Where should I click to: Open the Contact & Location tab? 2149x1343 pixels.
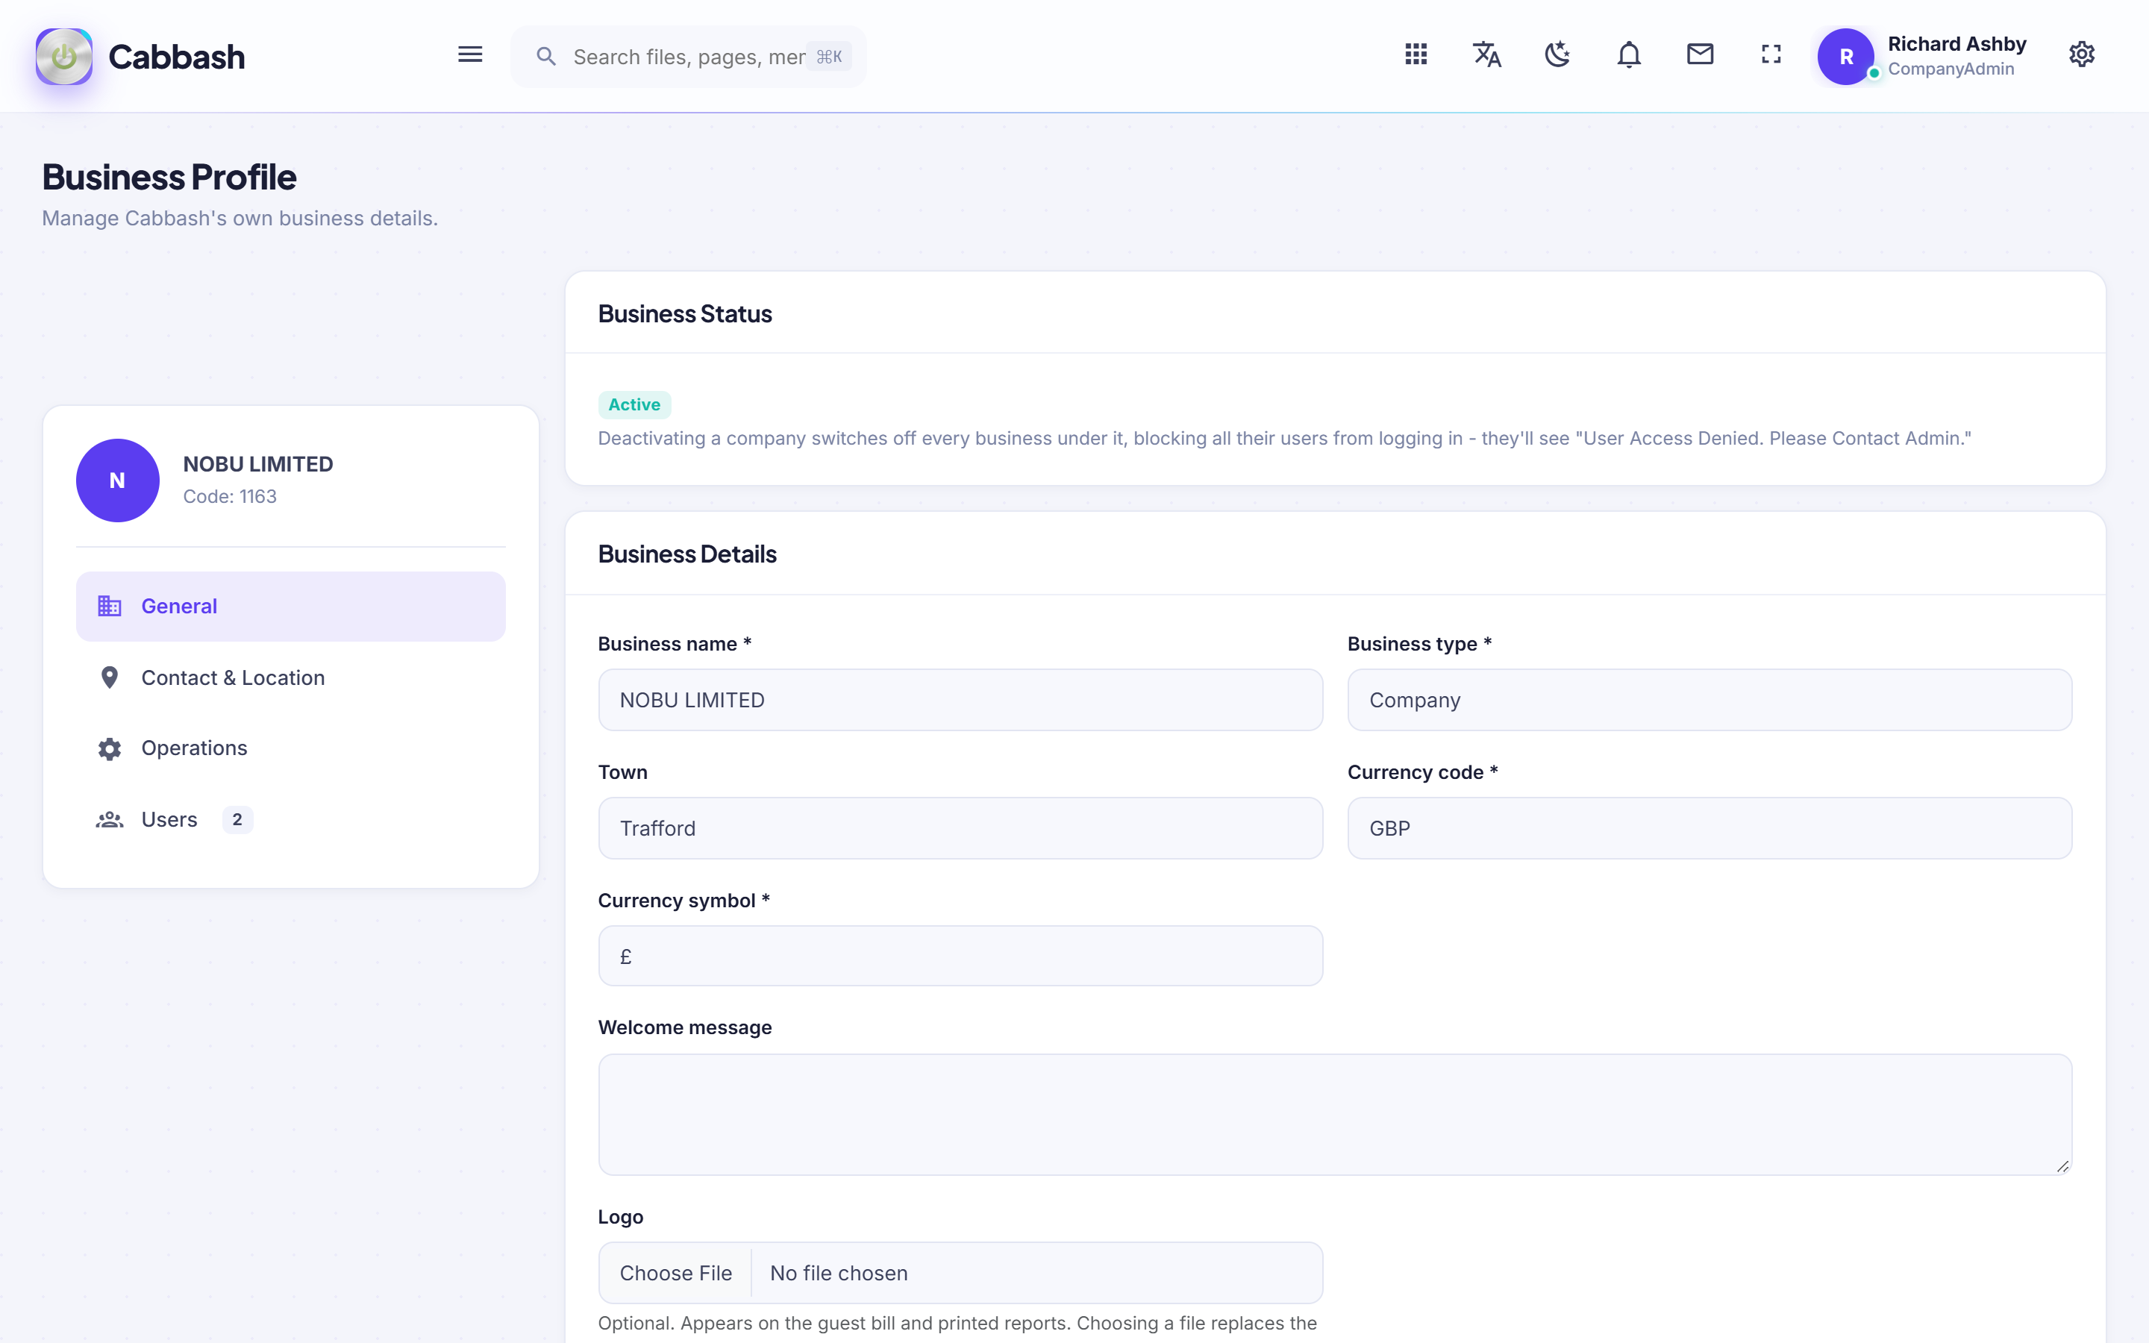click(290, 677)
